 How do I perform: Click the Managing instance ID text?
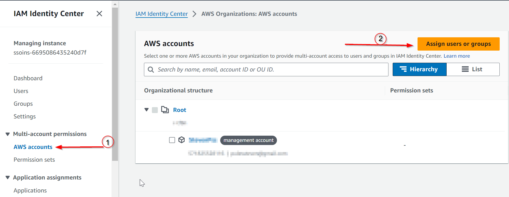coord(50,53)
